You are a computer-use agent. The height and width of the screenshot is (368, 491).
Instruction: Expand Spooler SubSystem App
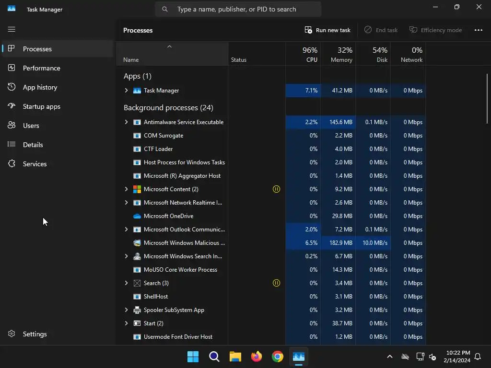coord(126,310)
